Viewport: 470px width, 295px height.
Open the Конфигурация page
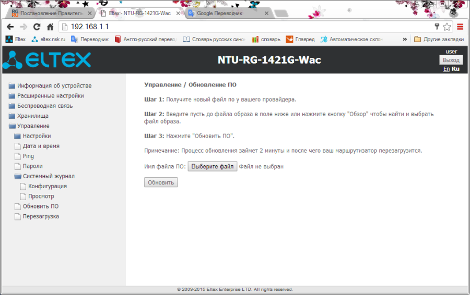(43, 186)
